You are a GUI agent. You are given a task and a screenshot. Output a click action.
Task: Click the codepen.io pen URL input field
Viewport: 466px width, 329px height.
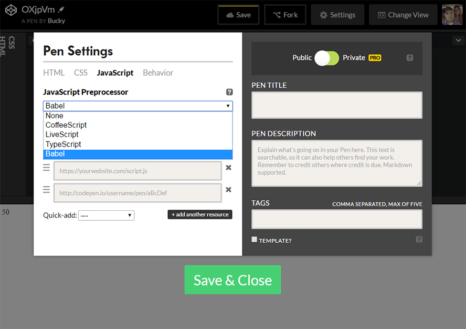[137, 193]
